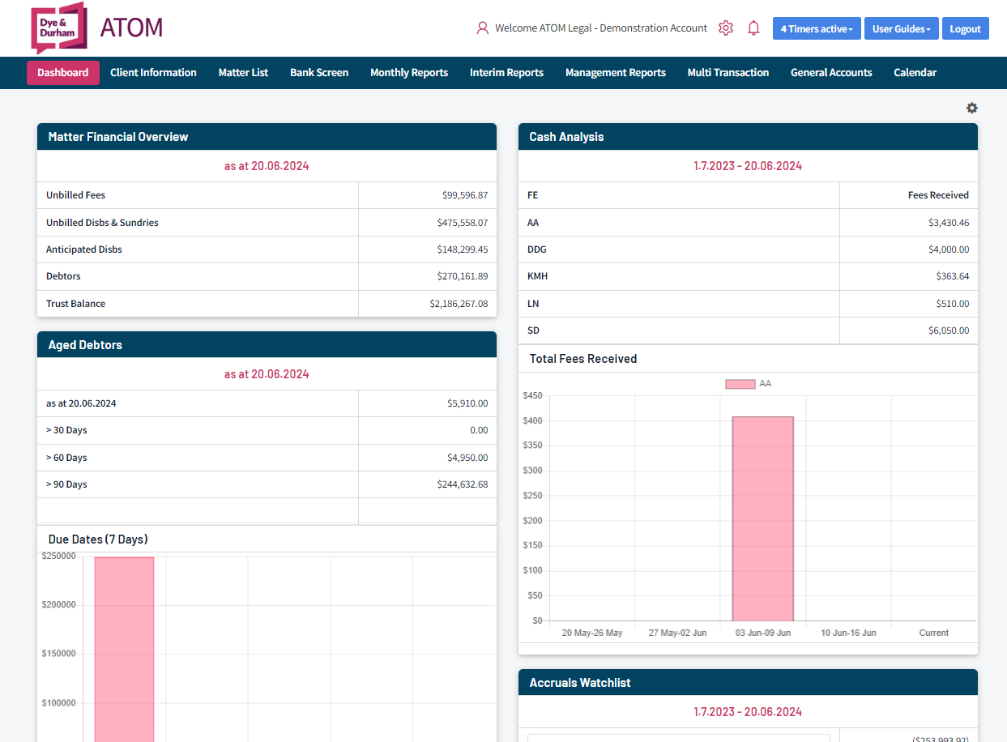Open the notifications bell
This screenshot has width=1007, height=742.
[x=753, y=28]
